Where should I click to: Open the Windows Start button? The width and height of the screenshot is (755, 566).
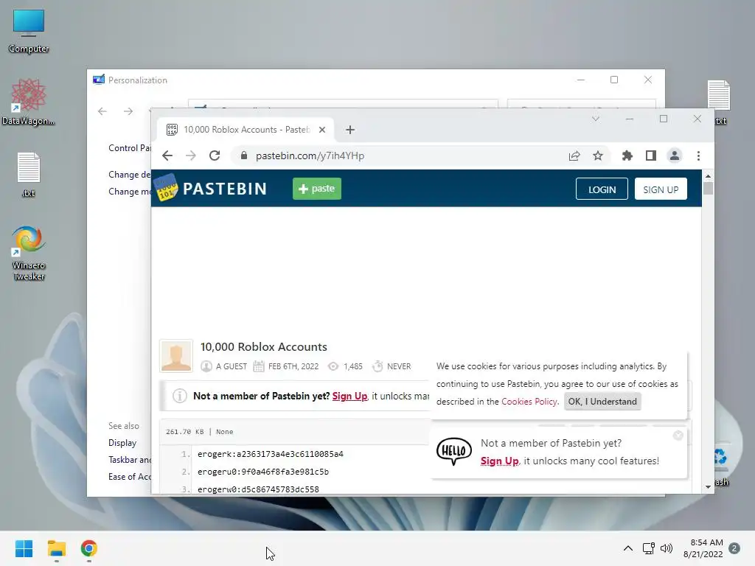pyautogui.click(x=24, y=548)
